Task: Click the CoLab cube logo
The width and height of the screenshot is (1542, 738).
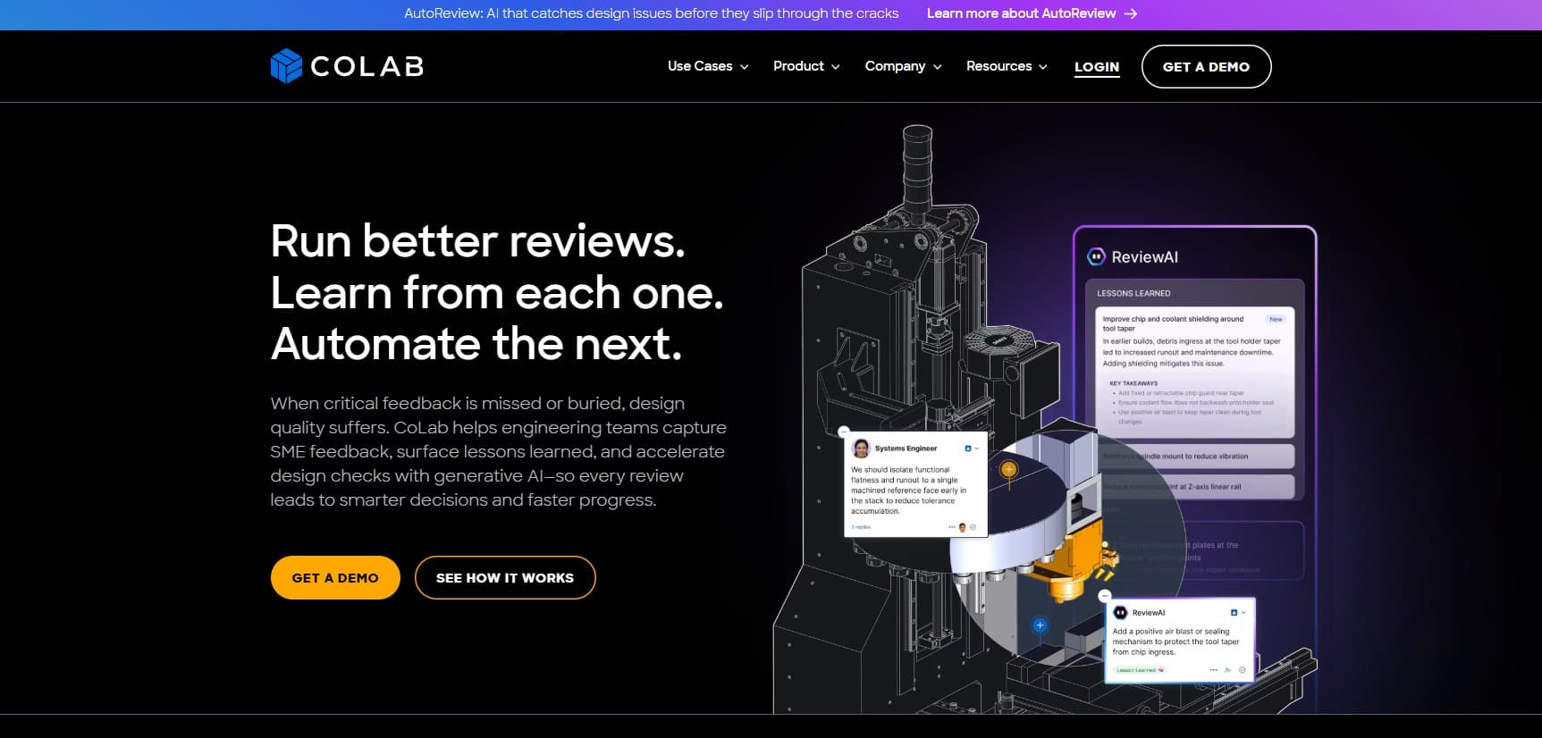Action: click(x=286, y=66)
